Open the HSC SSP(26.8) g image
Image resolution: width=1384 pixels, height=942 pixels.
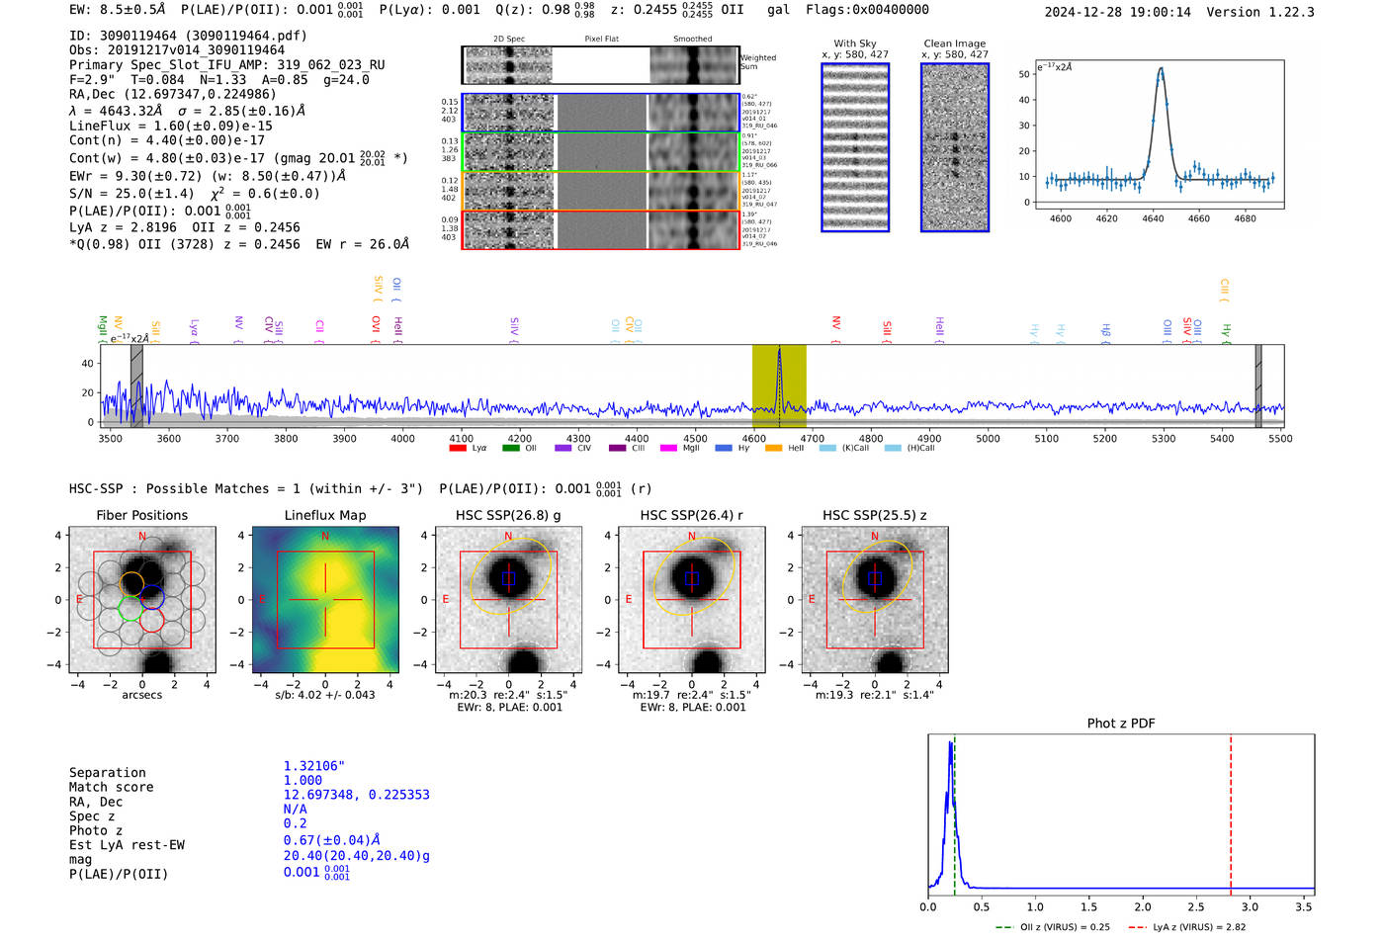[509, 600]
